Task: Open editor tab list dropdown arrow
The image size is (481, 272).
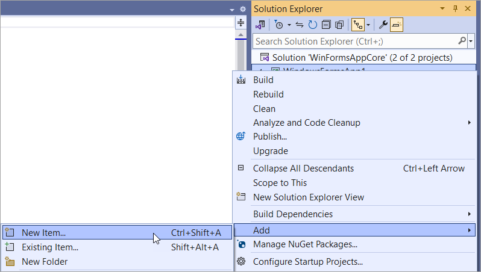Action: pos(232,10)
